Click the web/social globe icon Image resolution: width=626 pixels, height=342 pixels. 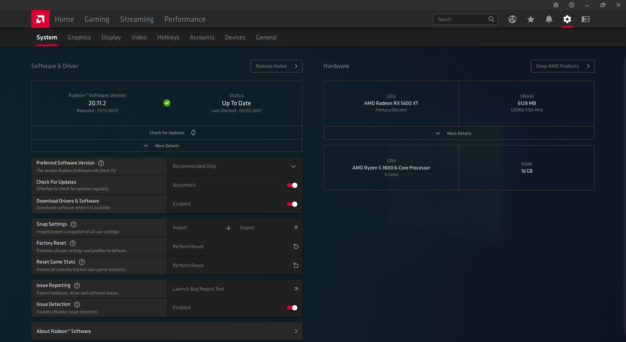pos(512,19)
